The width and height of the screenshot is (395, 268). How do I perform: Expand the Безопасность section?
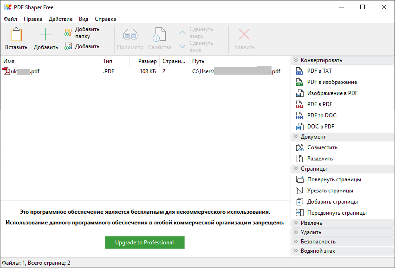[296, 242]
